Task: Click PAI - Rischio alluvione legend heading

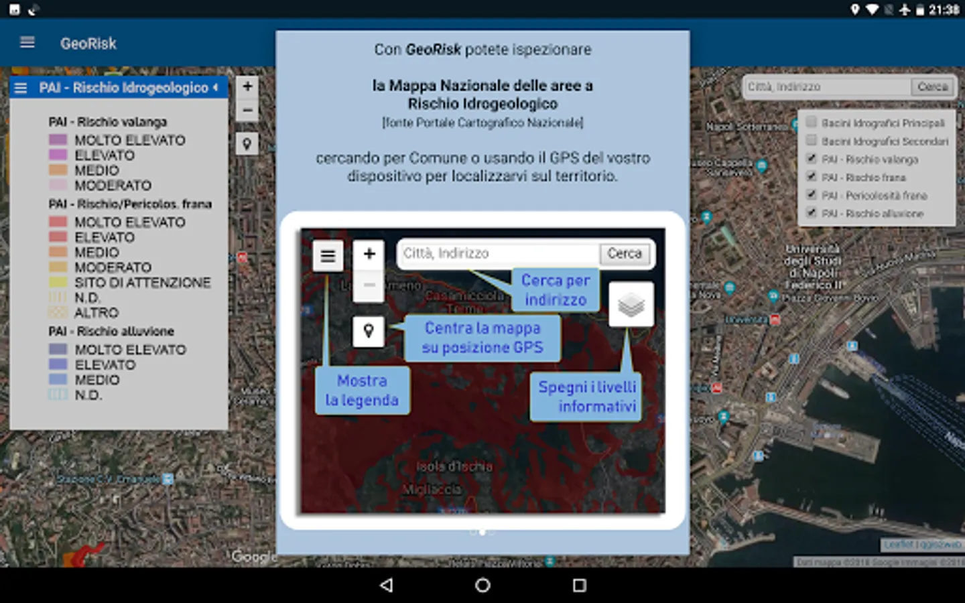Action: pyautogui.click(x=111, y=331)
